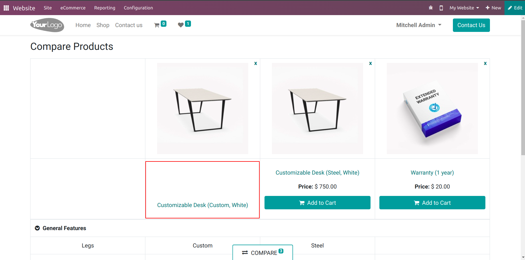
Task: Open the wishlist heart icon
Action: click(x=181, y=25)
